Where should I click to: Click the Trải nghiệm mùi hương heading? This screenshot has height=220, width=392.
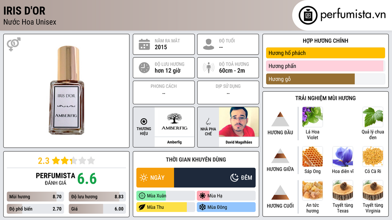(x=325, y=98)
